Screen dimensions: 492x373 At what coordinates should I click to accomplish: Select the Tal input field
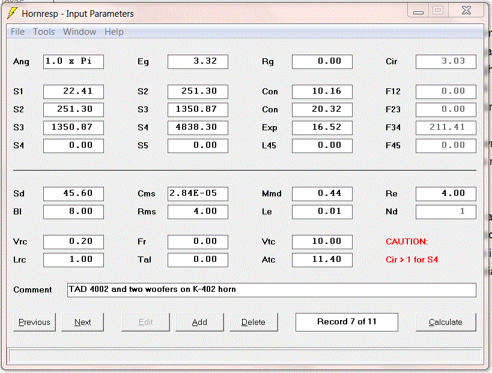pos(198,259)
